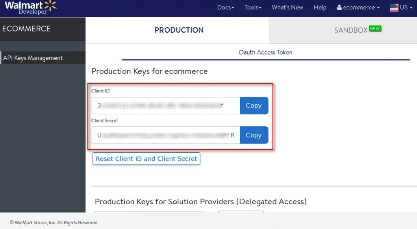
Task: Click the Walmart Developer spark logo
Action: [x=50, y=6]
